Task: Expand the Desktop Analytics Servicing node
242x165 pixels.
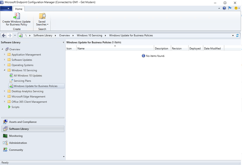Action: (4, 91)
